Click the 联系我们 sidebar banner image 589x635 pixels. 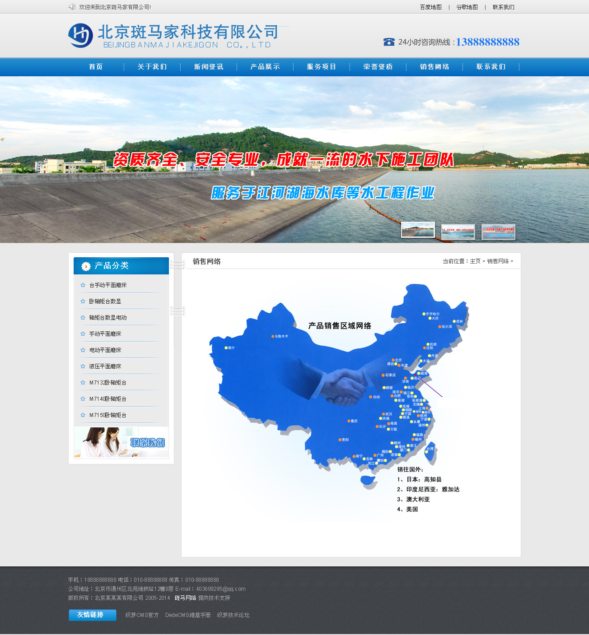[x=121, y=442]
